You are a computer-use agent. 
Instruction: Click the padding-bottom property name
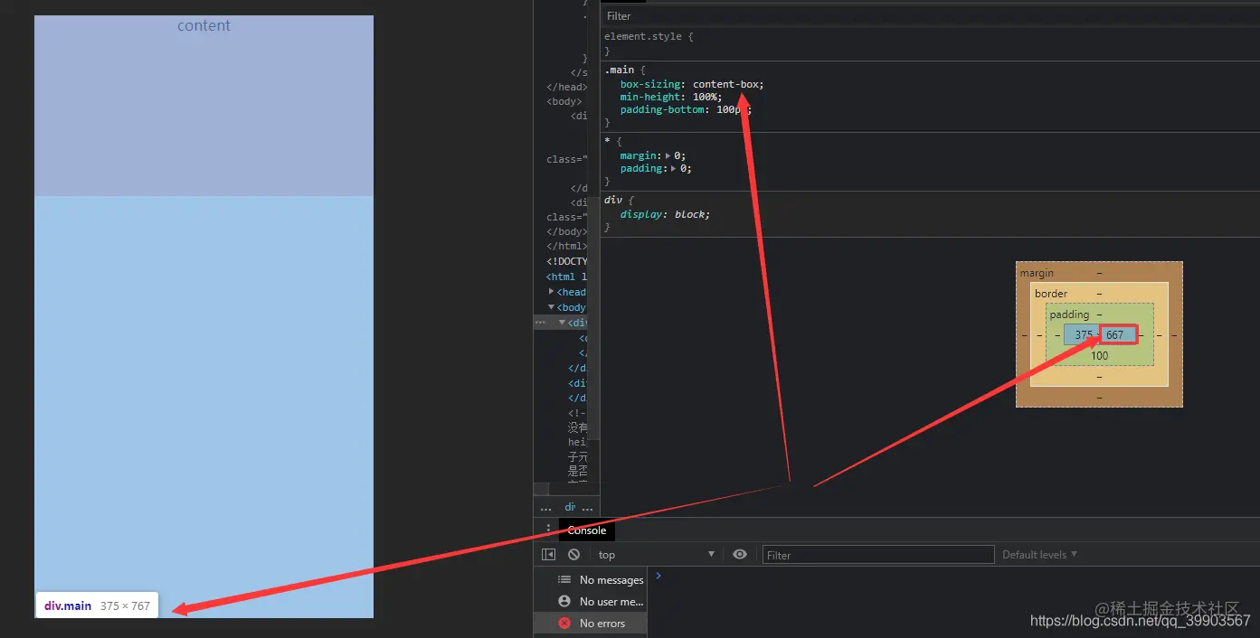pos(662,109)
